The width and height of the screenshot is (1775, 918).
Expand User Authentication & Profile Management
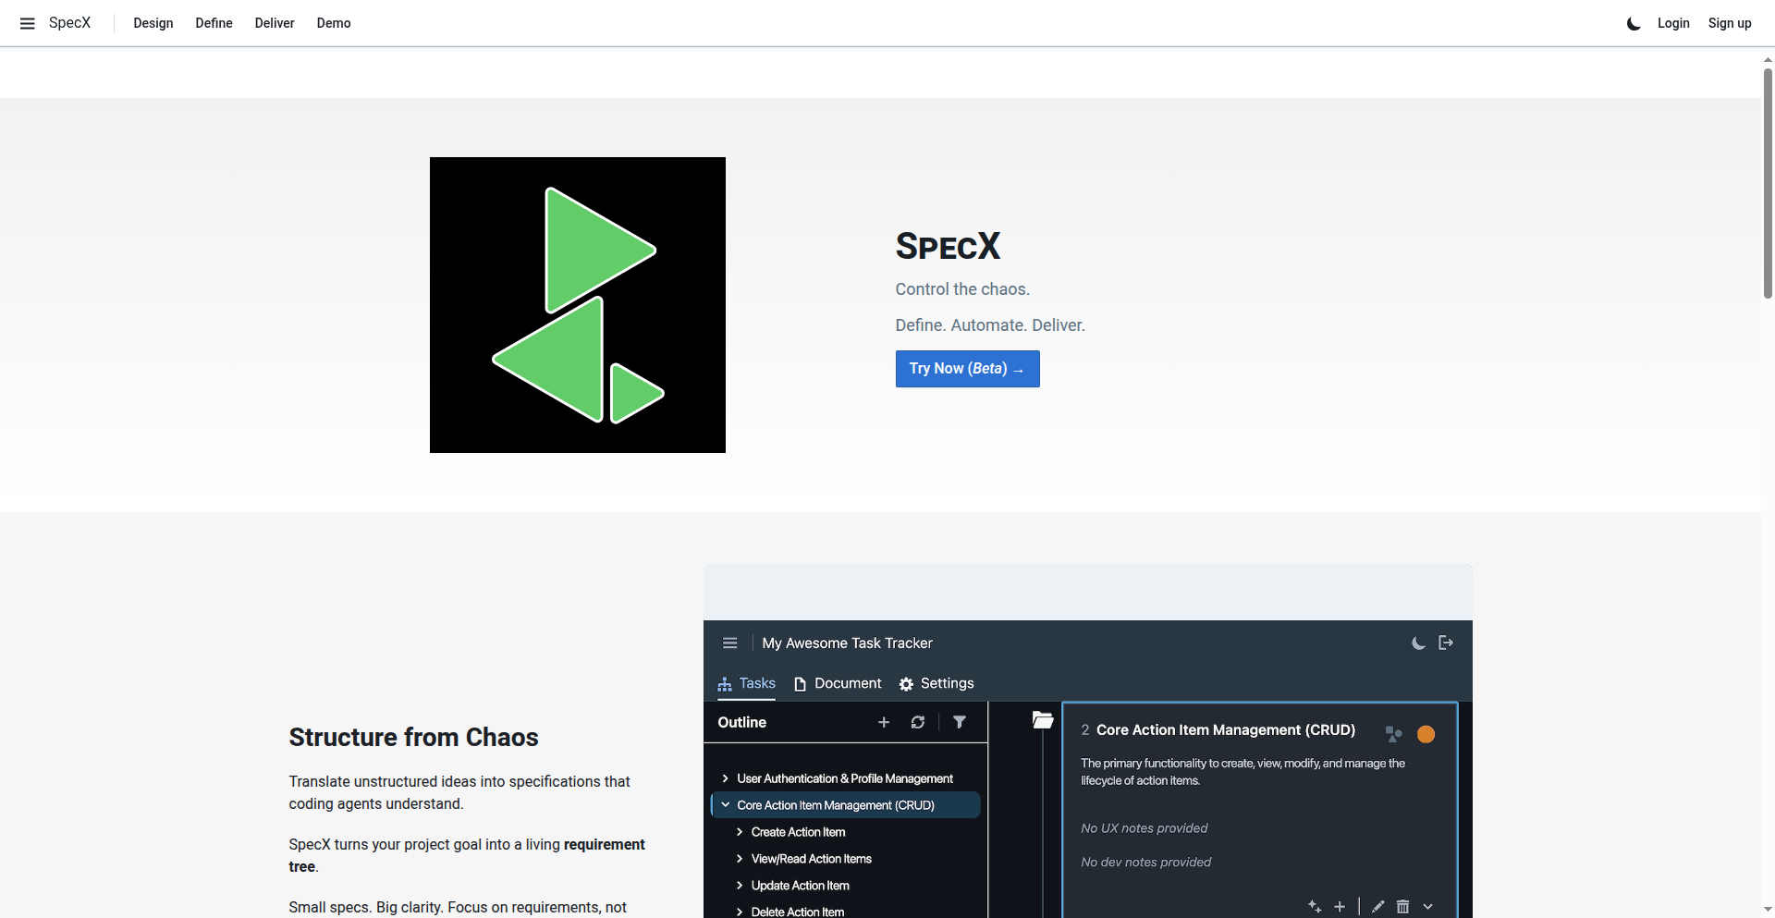726,777
